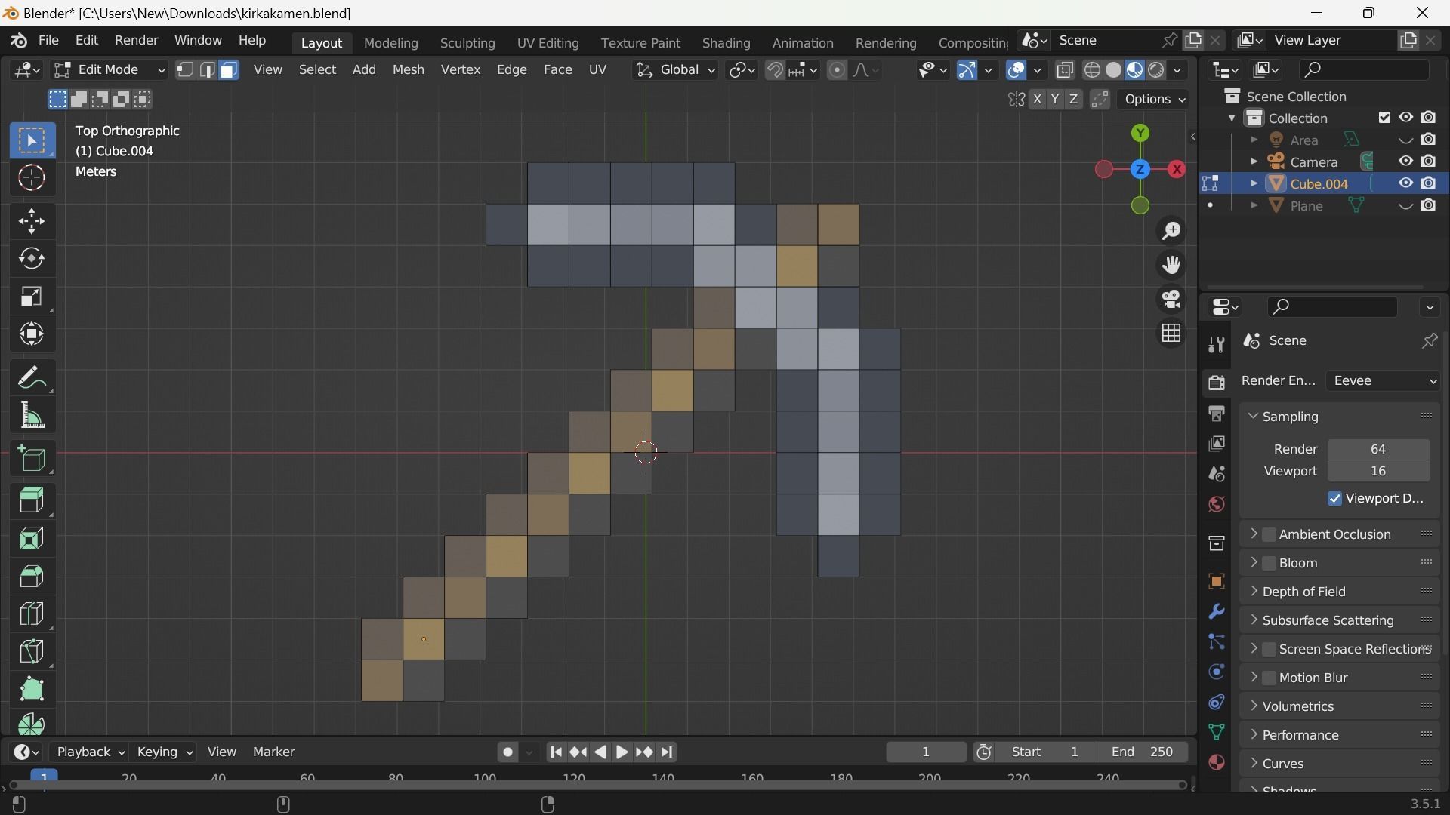Switch to face select mode

point(229,70)
